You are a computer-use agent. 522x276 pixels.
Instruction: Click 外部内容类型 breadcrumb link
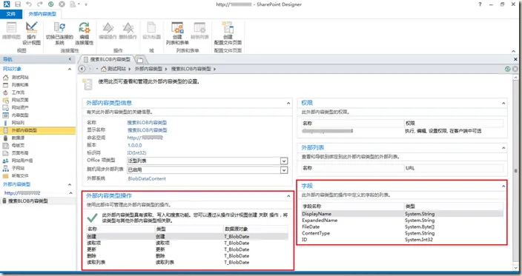pos(148,69)
